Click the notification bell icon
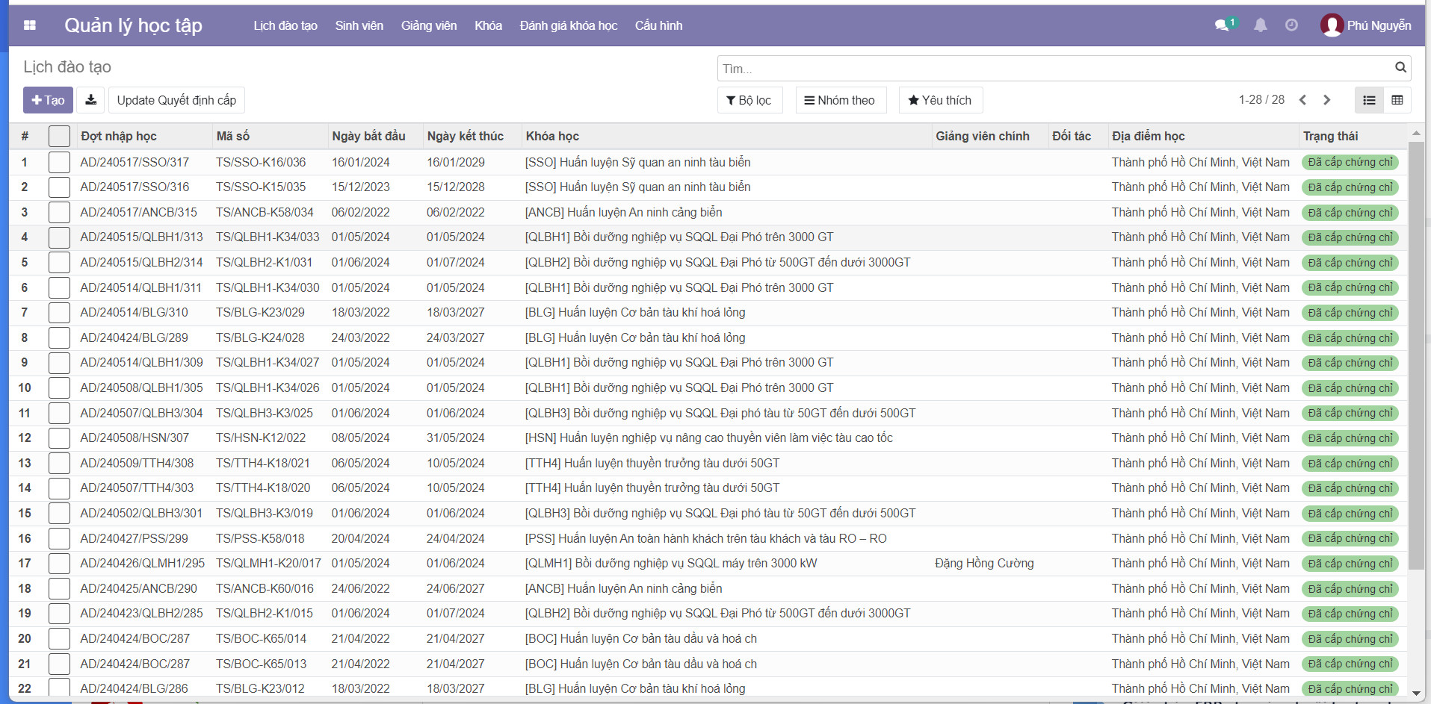The height and width of the screenshot is (704, 1431). coord(1261,25)
